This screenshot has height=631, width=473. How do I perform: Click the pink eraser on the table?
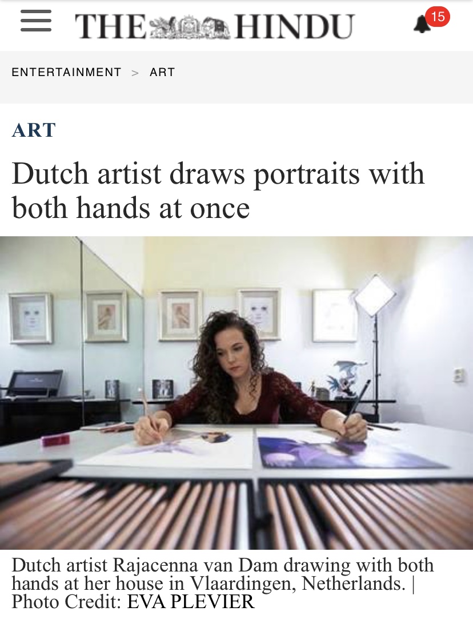(55, 439)
